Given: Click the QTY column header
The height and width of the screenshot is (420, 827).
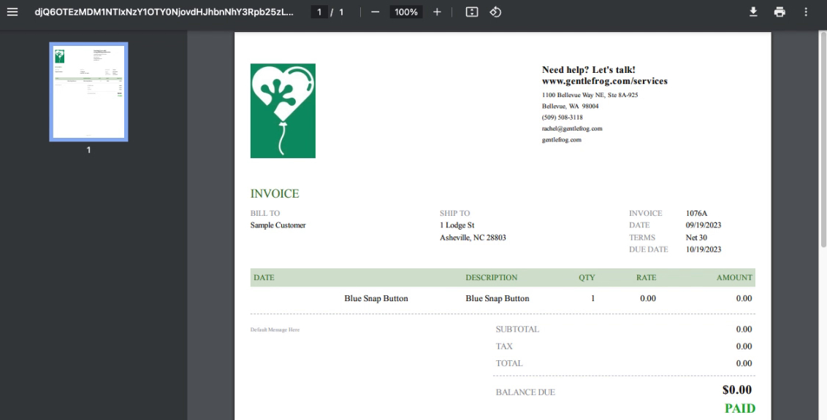Looking at the screenshot, I should pos(587,277).
